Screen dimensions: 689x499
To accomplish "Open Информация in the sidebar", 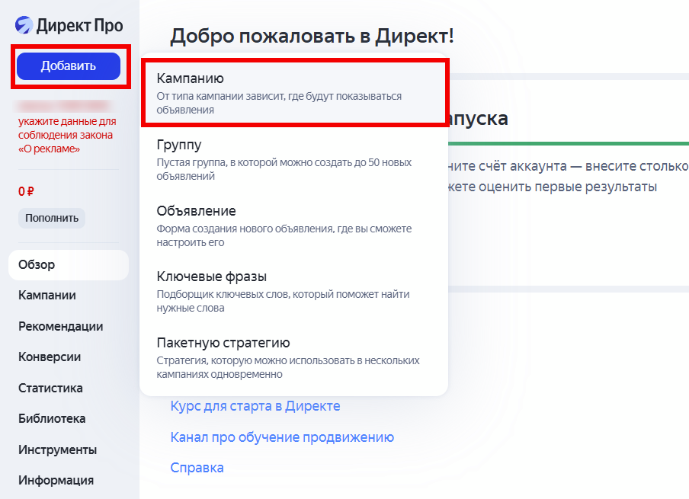I will pyautogui.click(x=56, y=480).
